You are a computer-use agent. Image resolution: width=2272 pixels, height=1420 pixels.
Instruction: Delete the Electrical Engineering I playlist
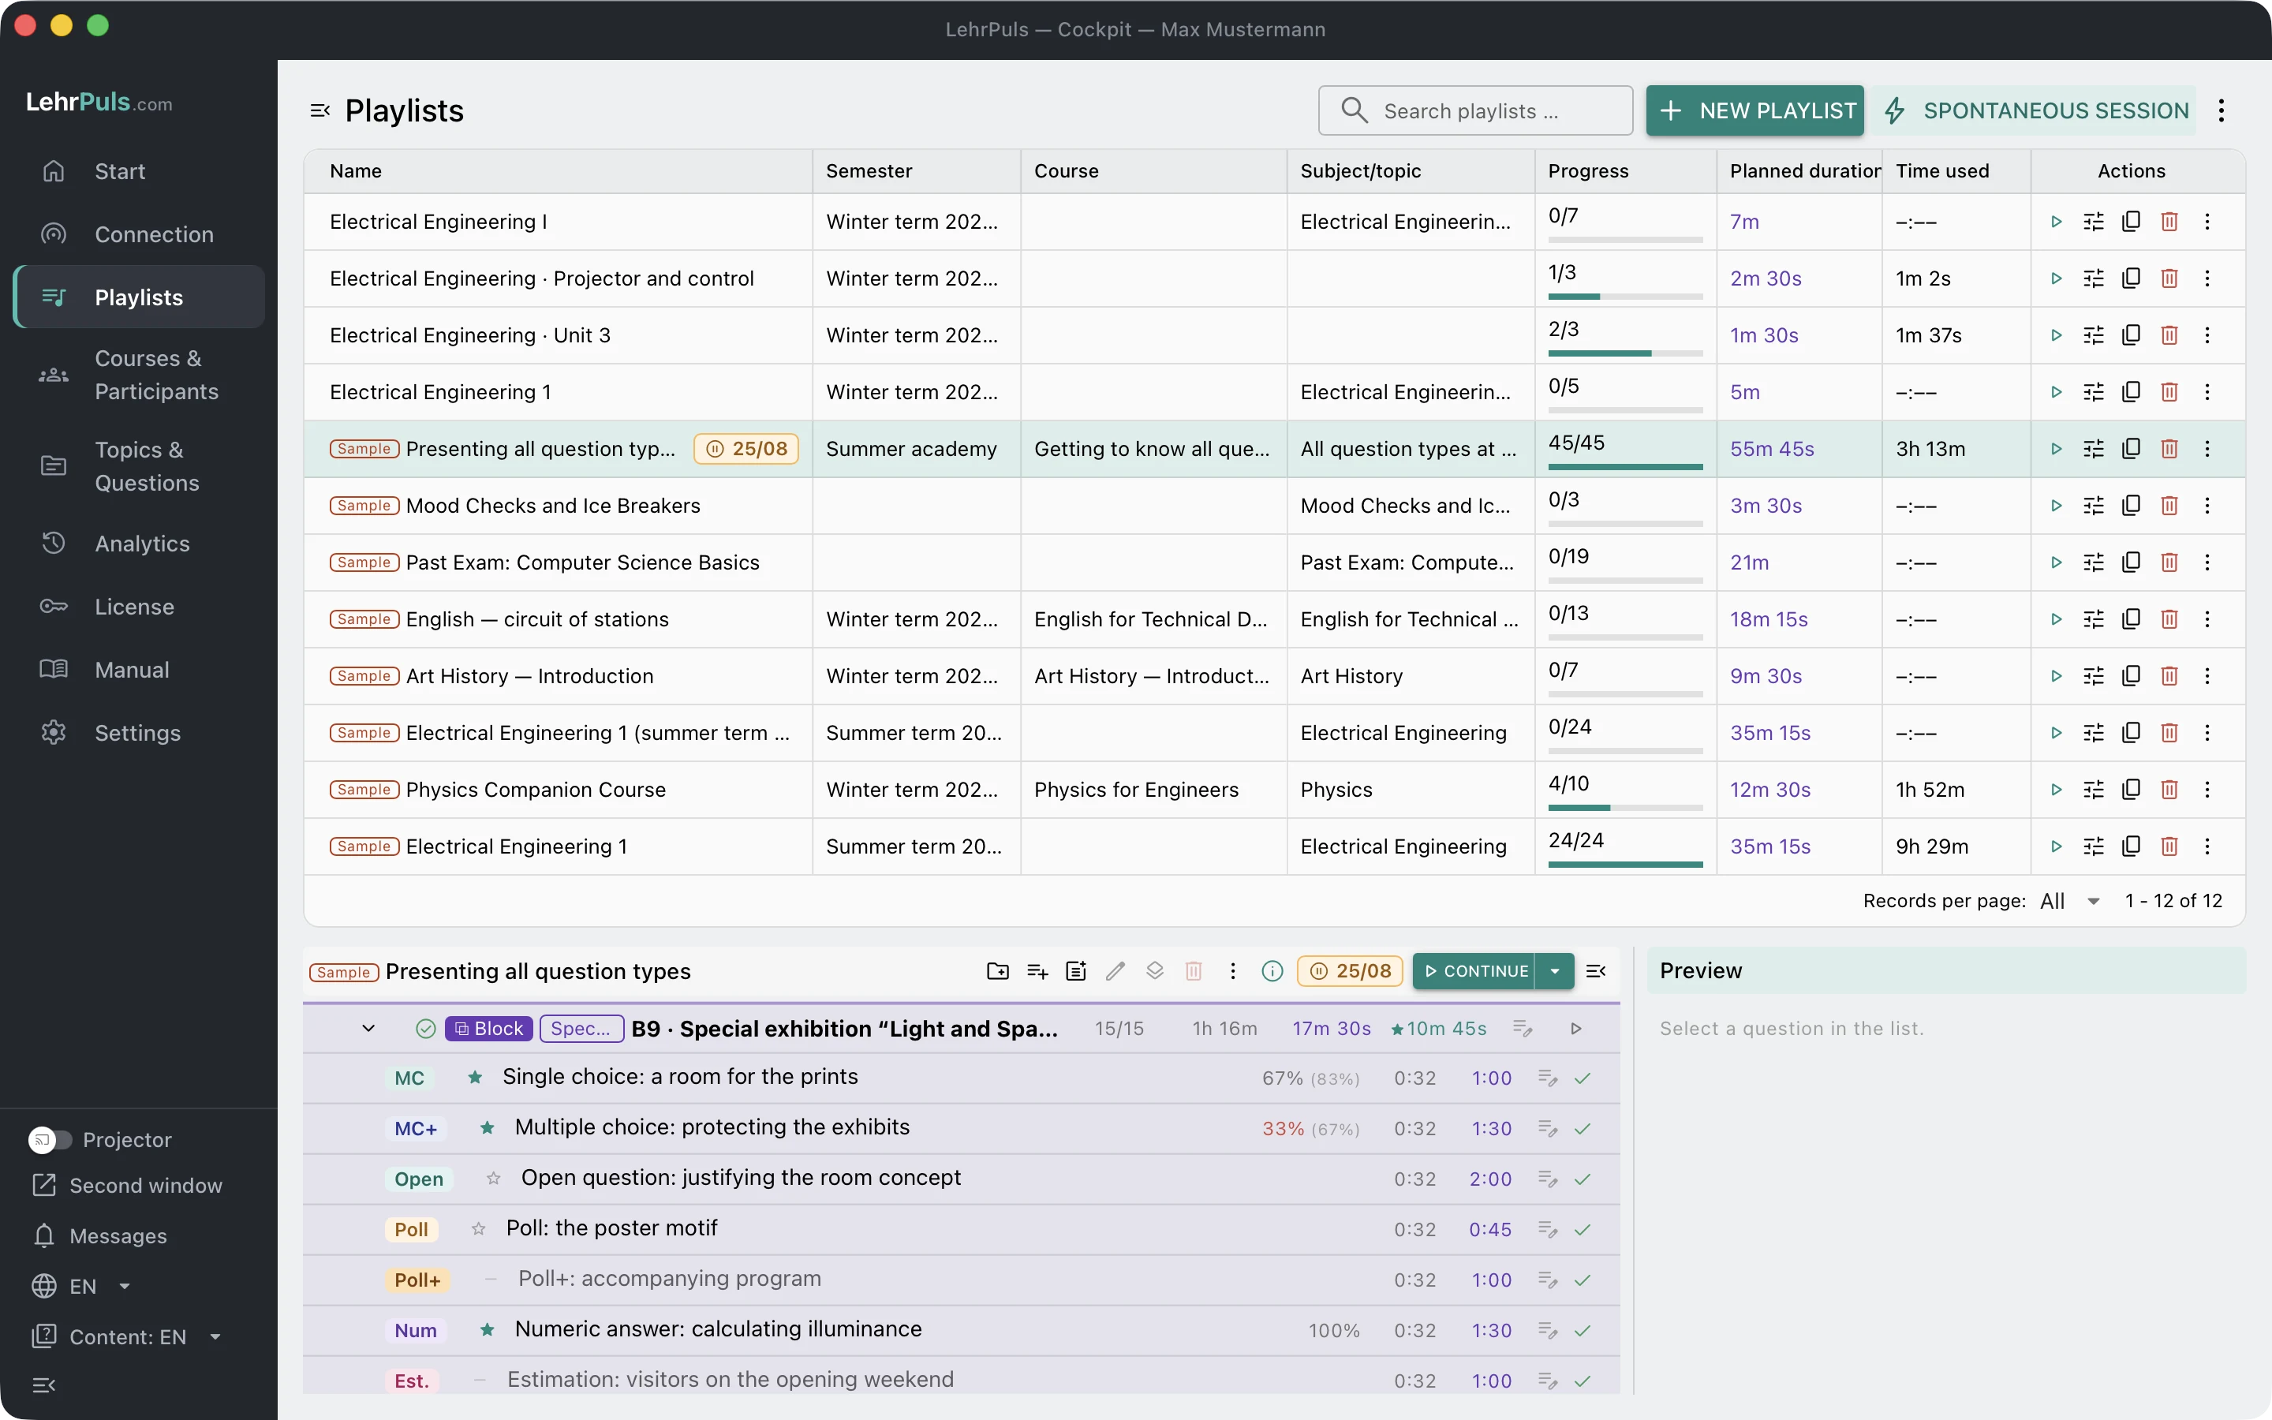(x=2169, y=222)
